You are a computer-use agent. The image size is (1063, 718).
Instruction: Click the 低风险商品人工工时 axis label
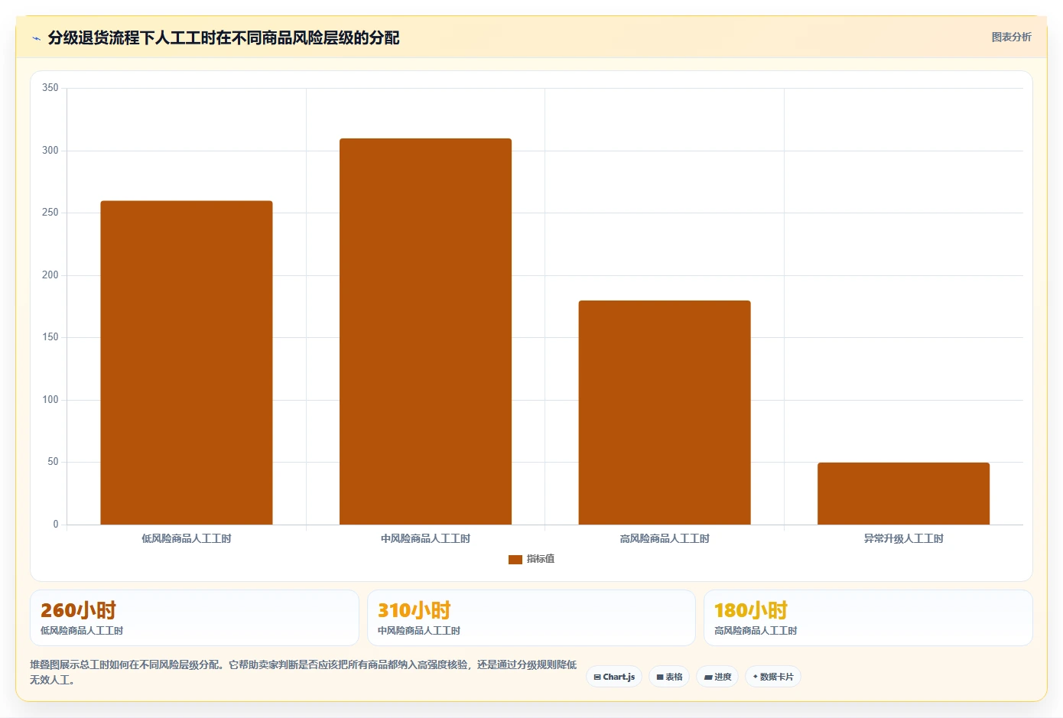[x=187, y=538]
